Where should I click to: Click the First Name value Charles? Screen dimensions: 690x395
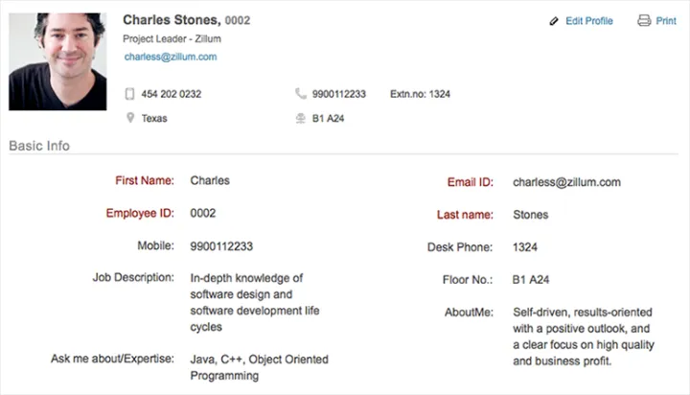[x=210, y=180]
